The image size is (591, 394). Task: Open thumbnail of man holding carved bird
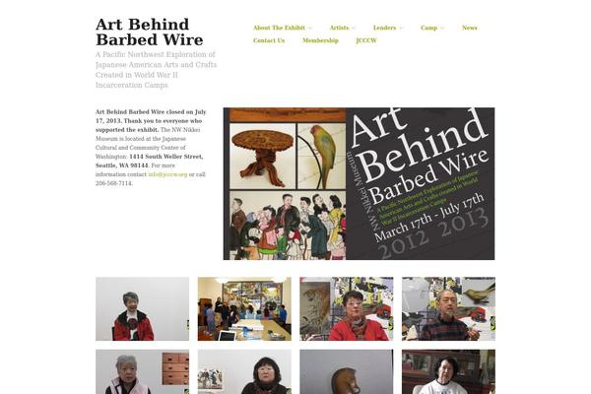pyautogui.click(x=448, y=308)
